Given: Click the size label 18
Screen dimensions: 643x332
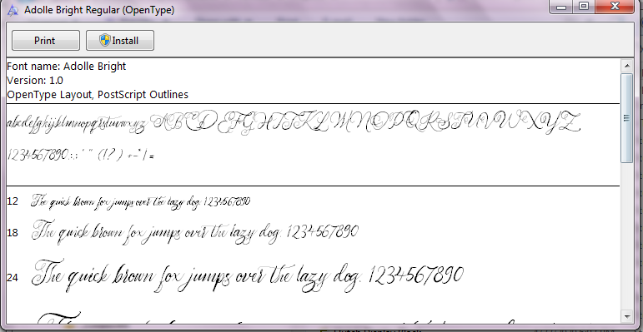Looking at the screenshot, I should point(13,233).
